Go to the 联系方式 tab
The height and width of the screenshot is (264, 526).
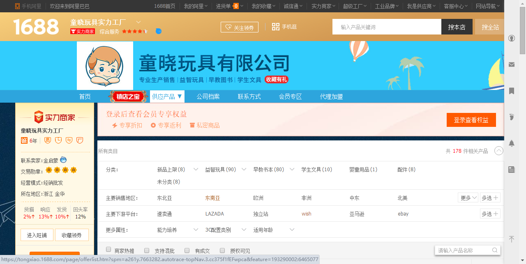(x=249, y=96)
